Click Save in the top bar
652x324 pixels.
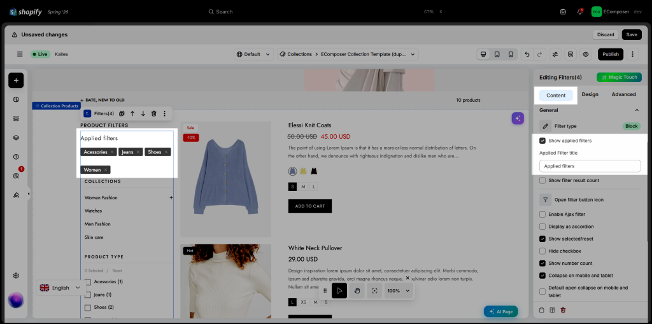tap(631, 34)
